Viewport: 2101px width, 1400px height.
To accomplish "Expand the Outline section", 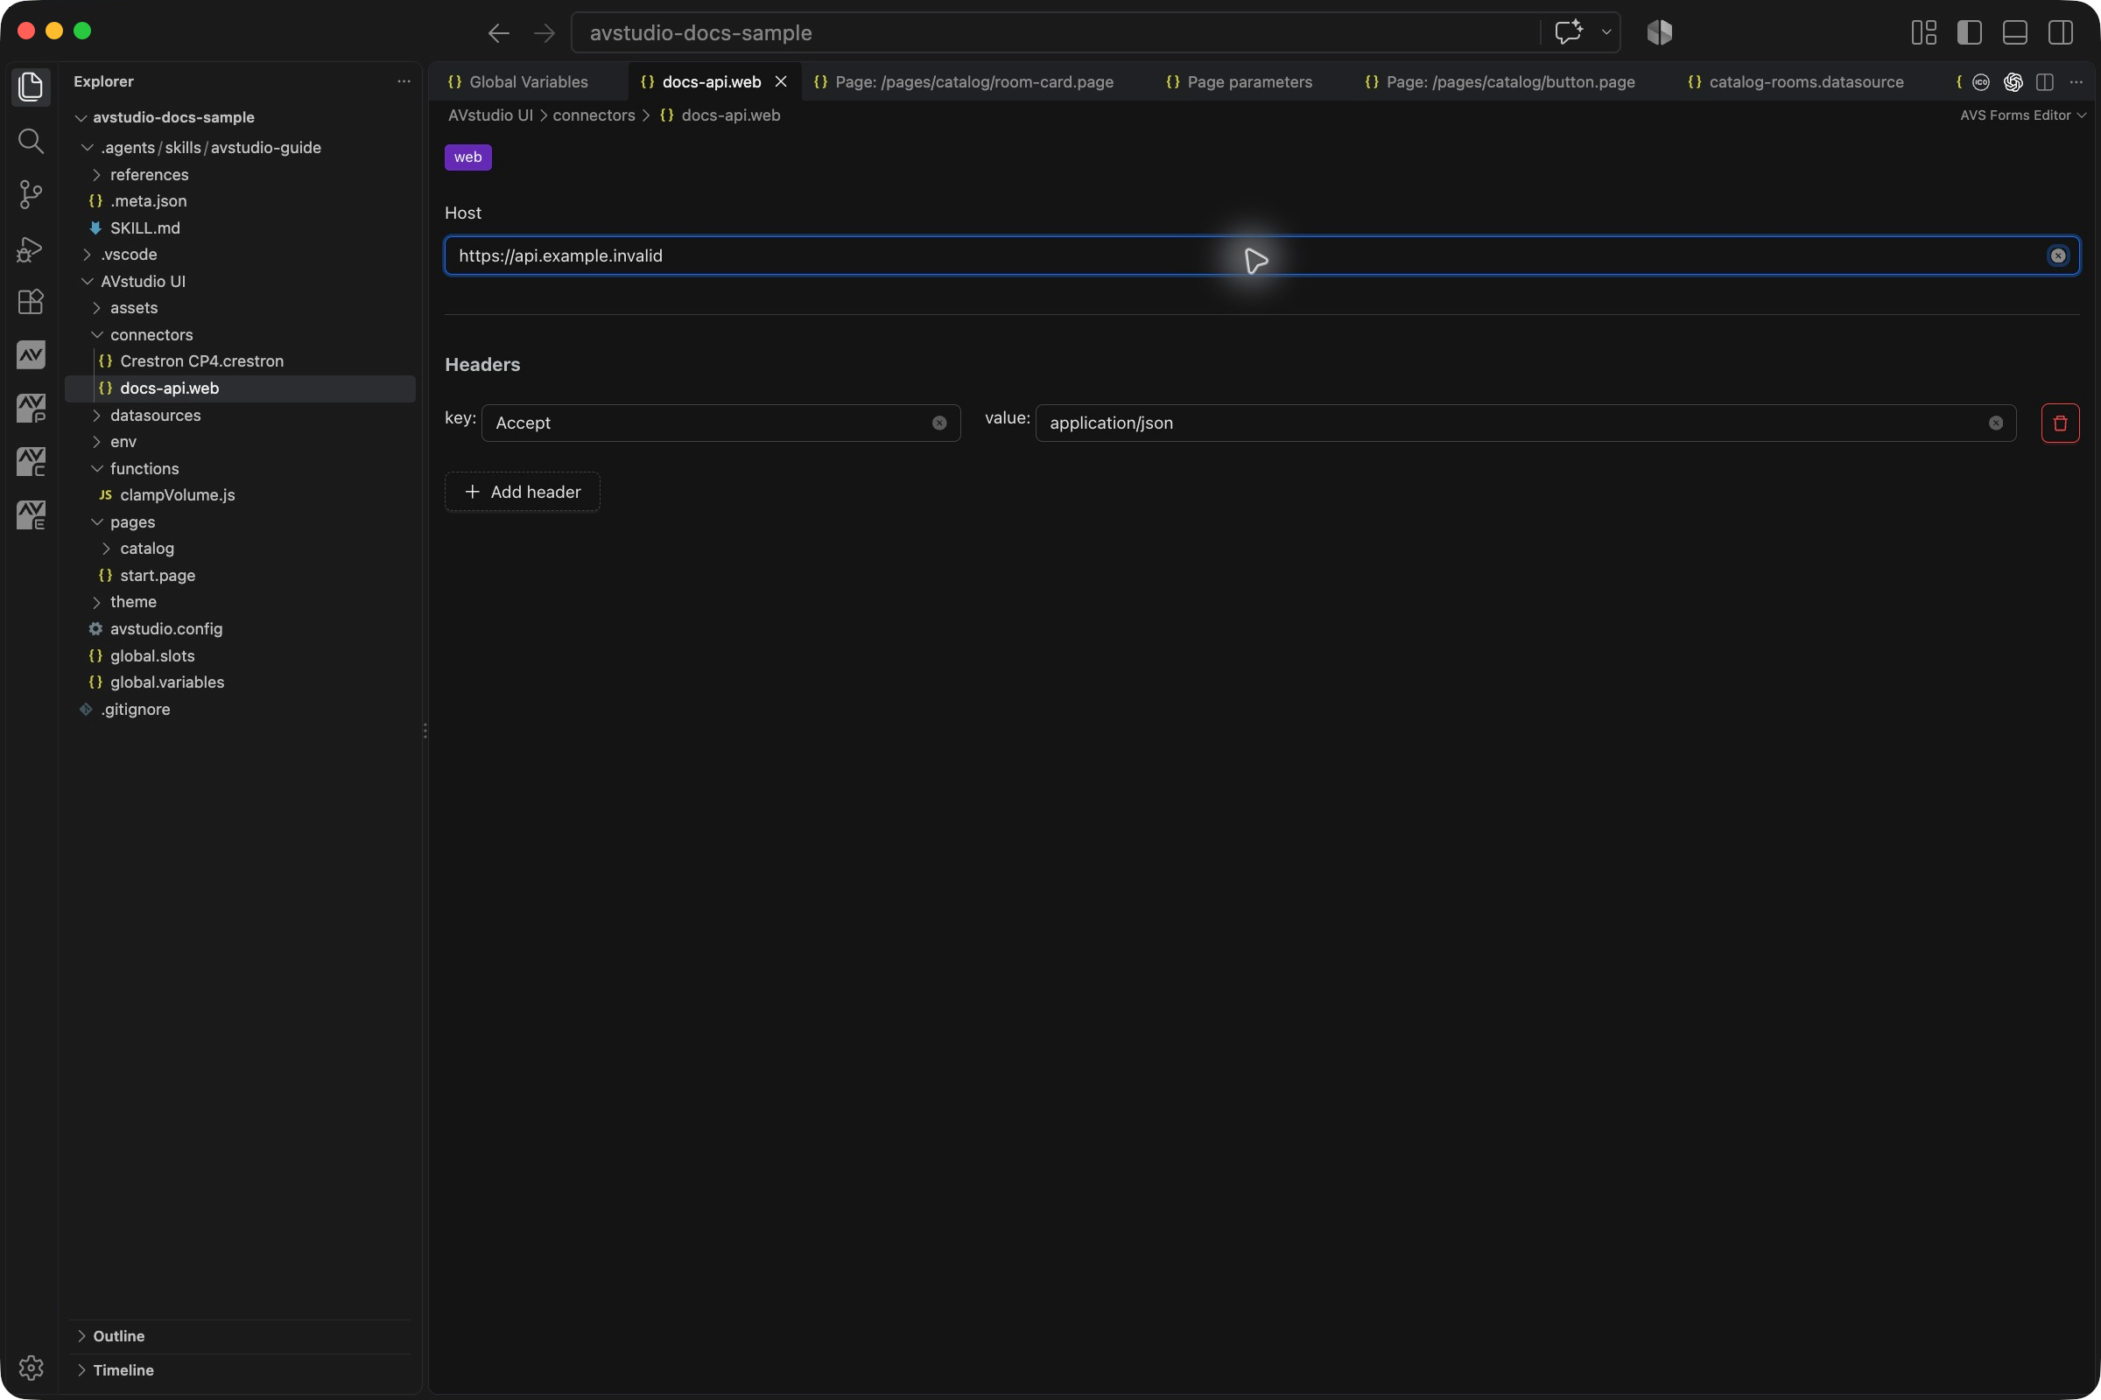I will pos(119,1336).
